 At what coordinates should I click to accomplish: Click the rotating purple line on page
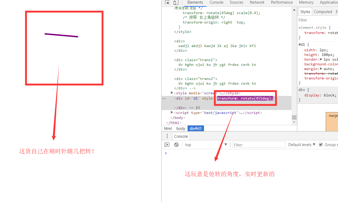61,35
